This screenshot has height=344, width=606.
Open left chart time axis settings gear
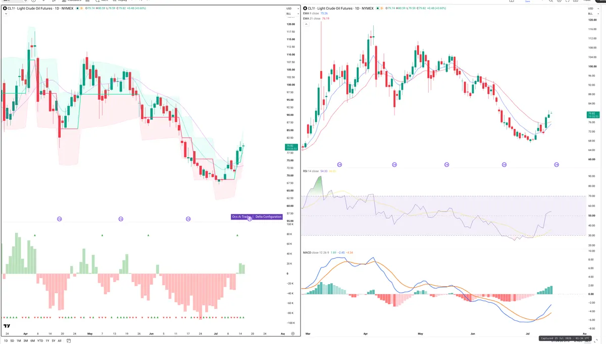click(x=293, y=334)
